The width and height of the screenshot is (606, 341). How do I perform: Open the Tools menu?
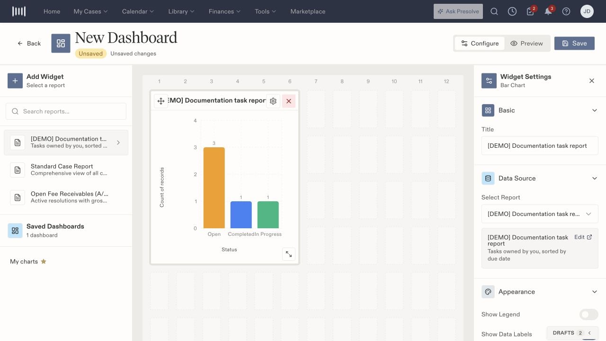266,11
